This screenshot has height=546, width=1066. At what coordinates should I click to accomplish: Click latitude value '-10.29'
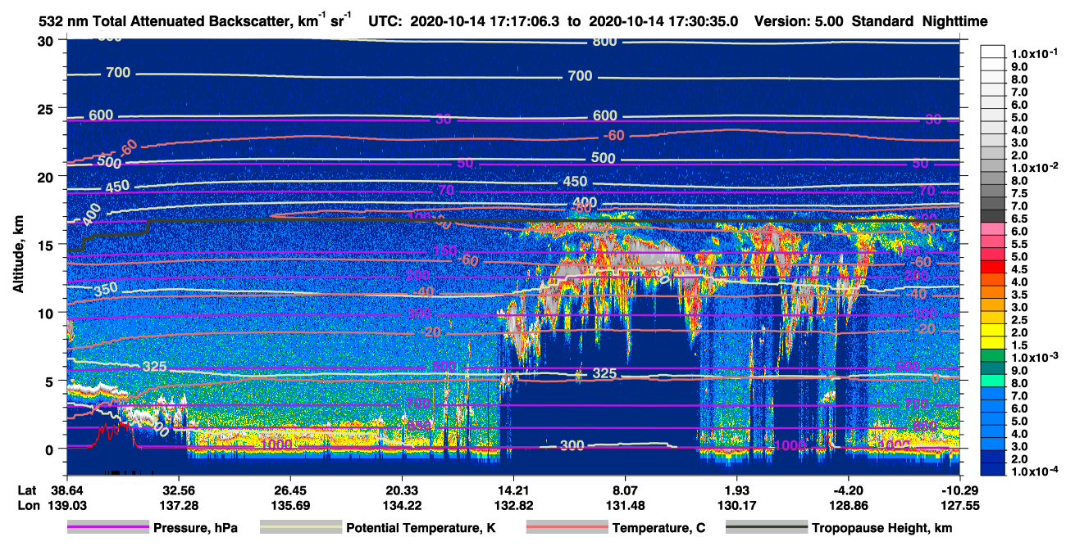960,490
